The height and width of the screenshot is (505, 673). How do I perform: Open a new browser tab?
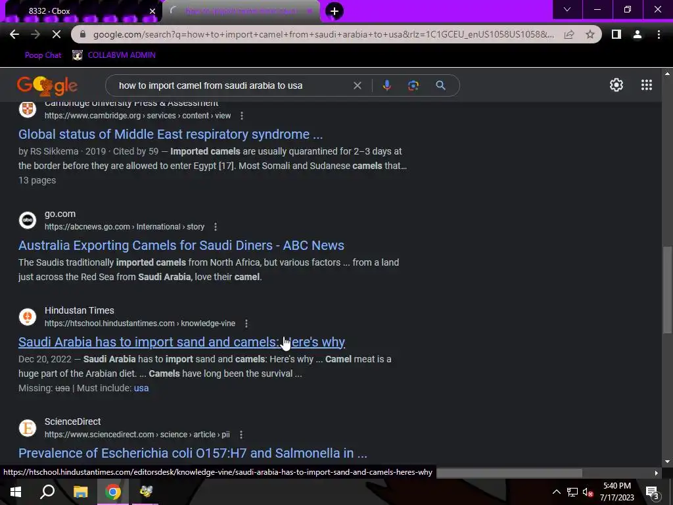tap(335, 11)
